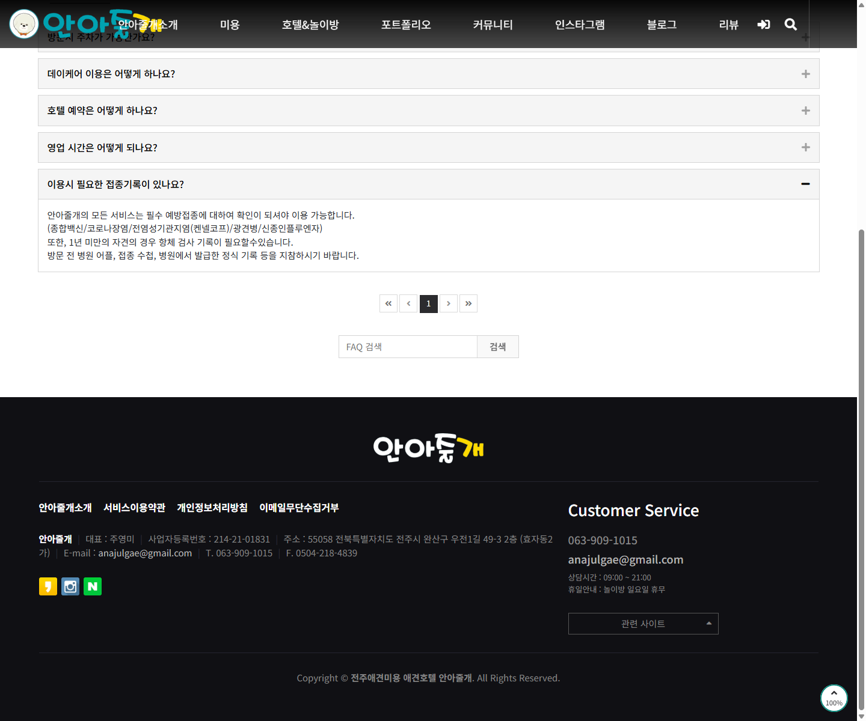Image resolution: width=866 pixels, height=721 pixels.
Task: Select page 1 in pagination
Action: (429, 303)
